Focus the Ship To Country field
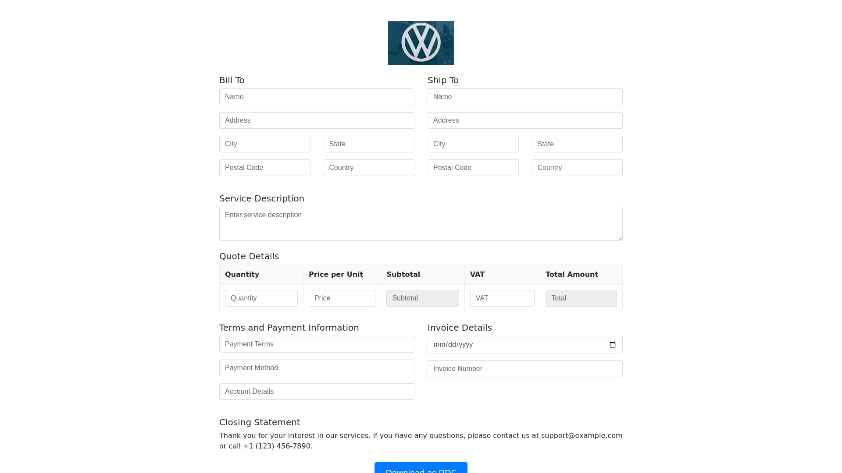842x473 pixels. (x=577, y=168)
